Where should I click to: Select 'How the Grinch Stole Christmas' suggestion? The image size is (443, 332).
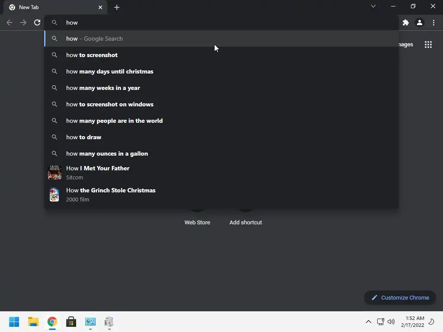coord(221,195)
